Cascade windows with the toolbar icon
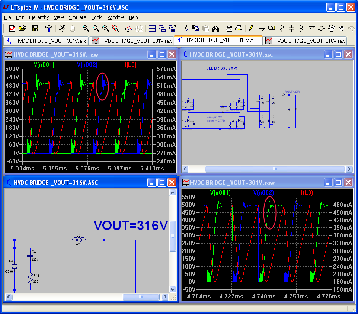The width and height of the screenshot is (358, 314). 162,28
